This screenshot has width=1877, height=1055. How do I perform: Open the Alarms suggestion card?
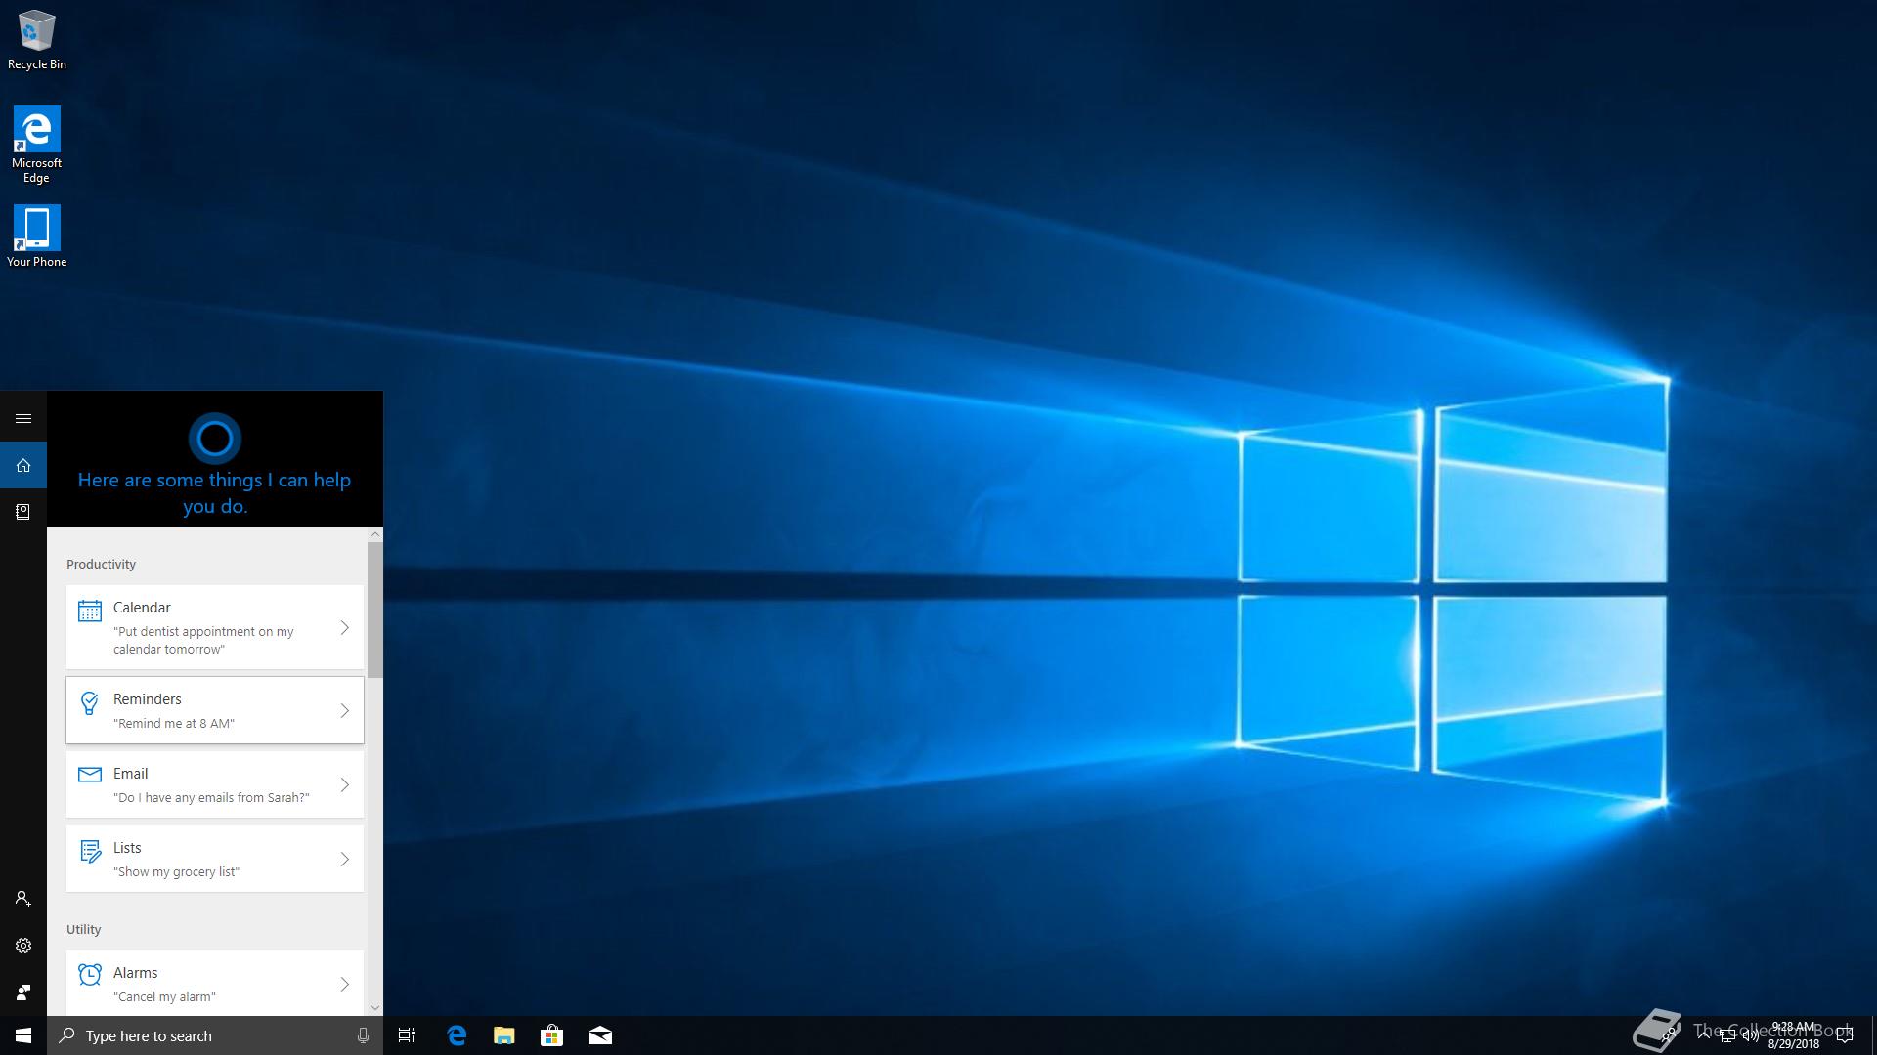[215, 983]
